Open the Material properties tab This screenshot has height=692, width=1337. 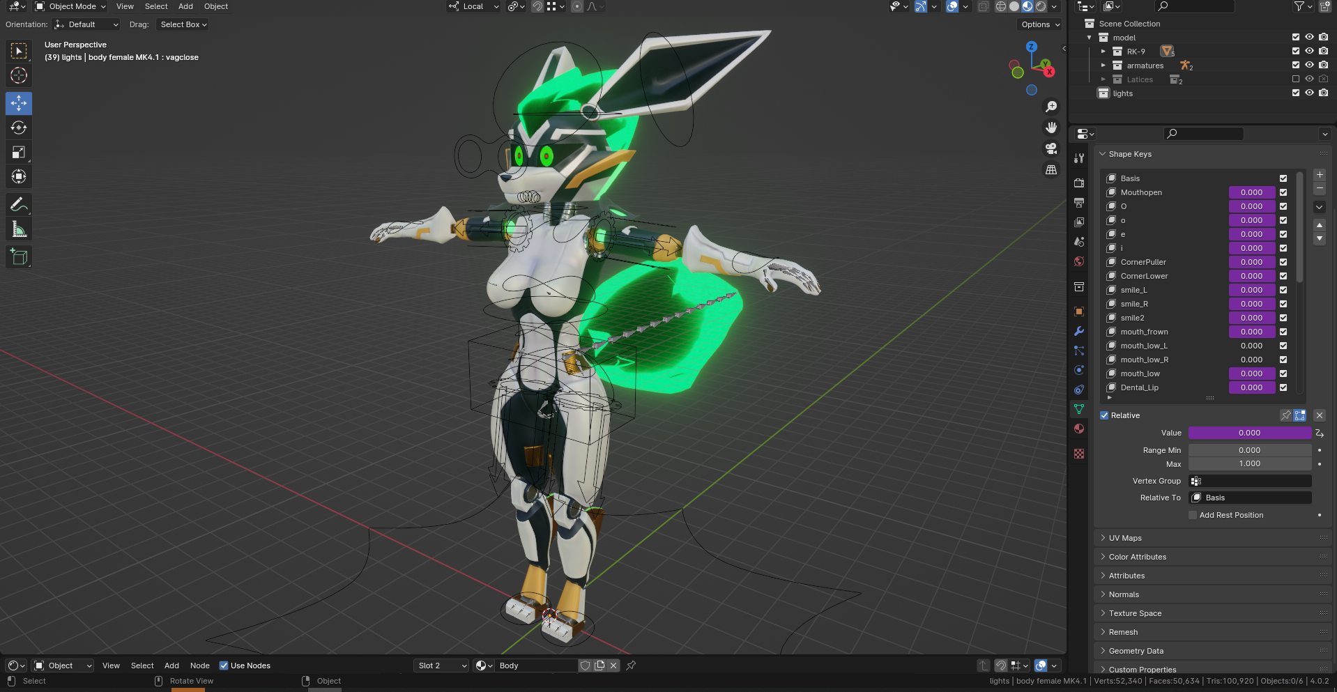pos(1079,429)
